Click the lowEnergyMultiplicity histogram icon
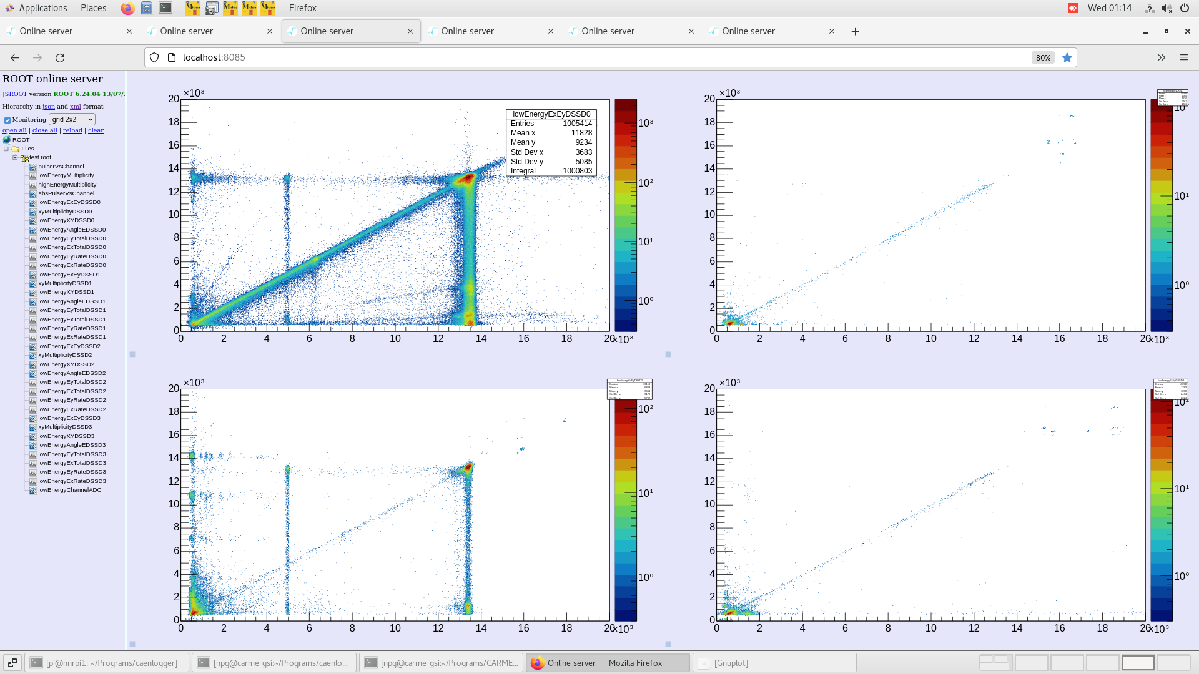The height and width of the screenshot is (674, 1199). 32,175
